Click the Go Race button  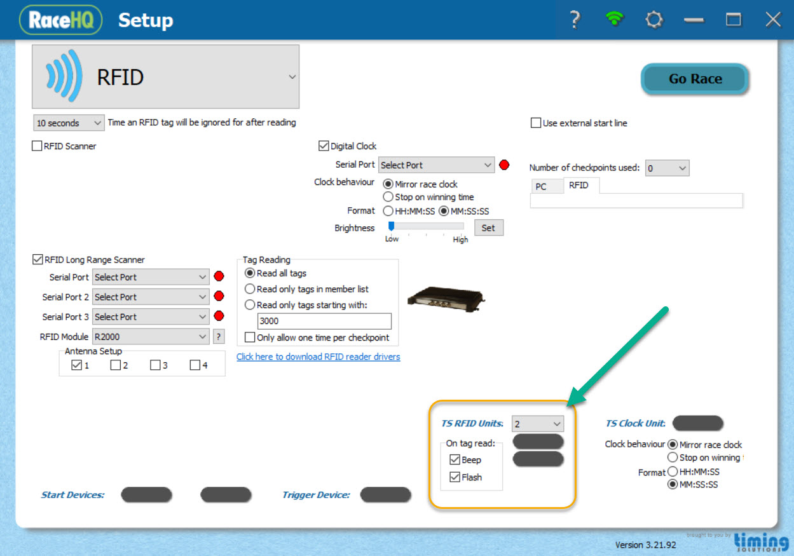click(695, 79)
